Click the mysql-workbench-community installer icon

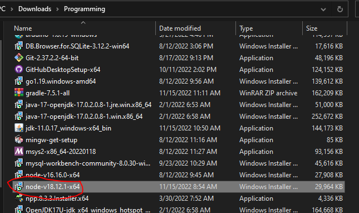coord(19,163)
